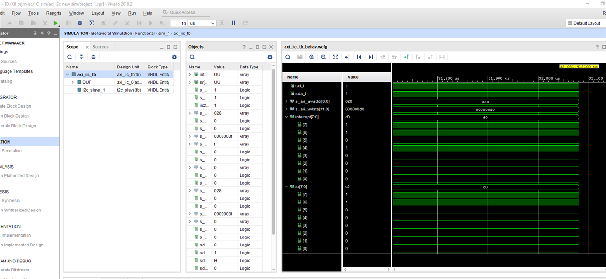The image size is (606, 279).
Task: Click the Objects panel vertical scrollbar
Action: coord(273,151)
